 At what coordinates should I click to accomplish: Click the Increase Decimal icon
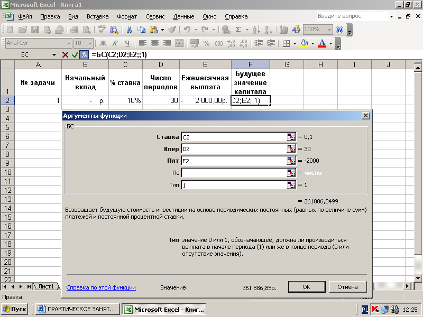pyautogui.click(x=231, y=43)
